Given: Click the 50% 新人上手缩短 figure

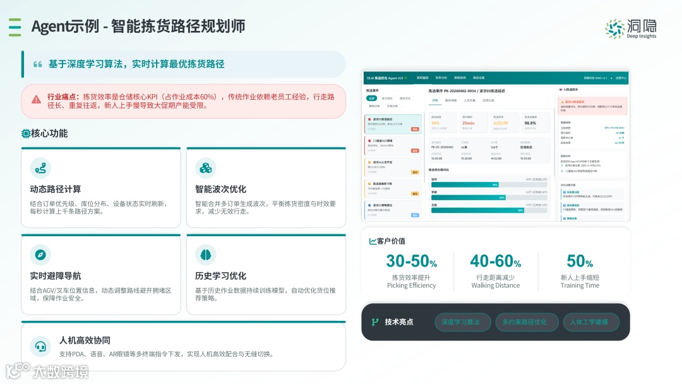Looking at the screenshot, I should click(580, 261).
